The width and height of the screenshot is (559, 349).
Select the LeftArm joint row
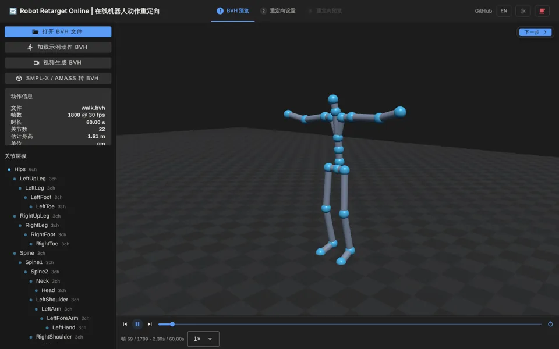click(x=58, y=309)
